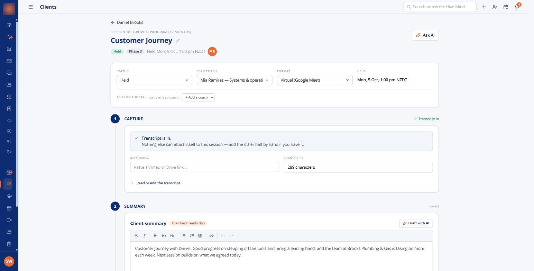Click the handshake icon in sidebar
534x271 pixels.
(9, 151)
